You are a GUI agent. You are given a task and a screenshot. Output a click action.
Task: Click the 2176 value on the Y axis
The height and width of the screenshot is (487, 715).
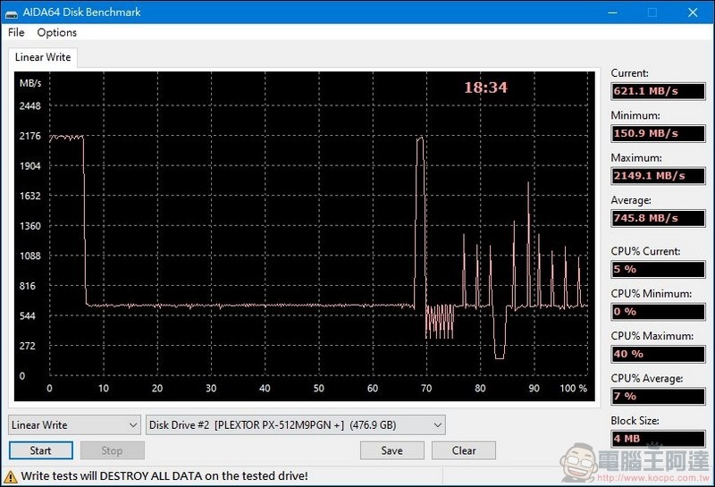[30, 136]
